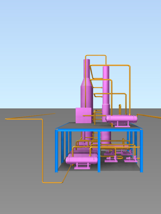Select the horizontal drum on the upper platform

click(x=122, y=119)
